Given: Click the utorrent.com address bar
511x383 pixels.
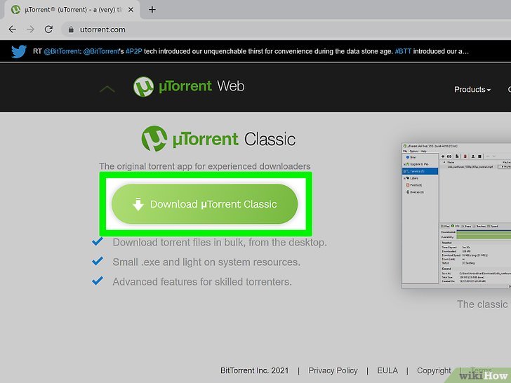Looking at the screenshot, I should coord(286,29).
